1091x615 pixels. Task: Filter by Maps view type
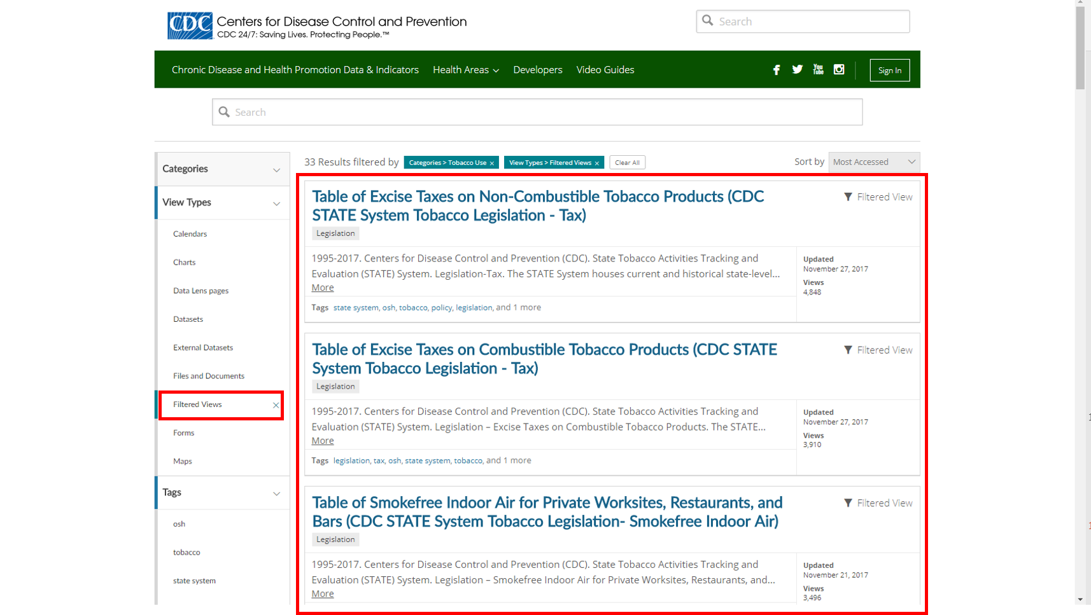183,462
